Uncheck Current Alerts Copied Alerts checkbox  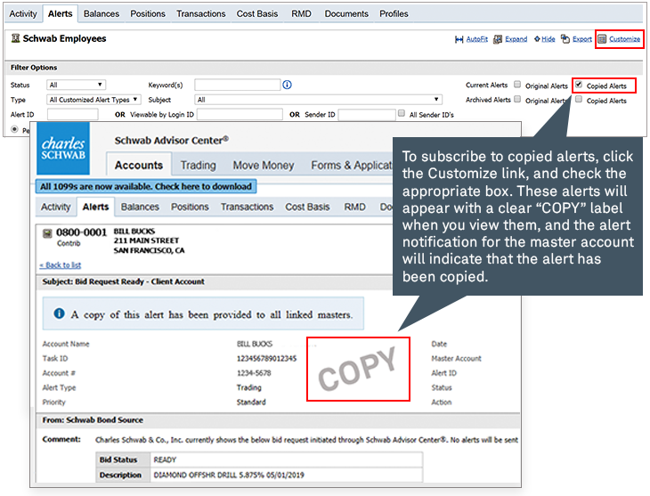(x=579, y=85)
